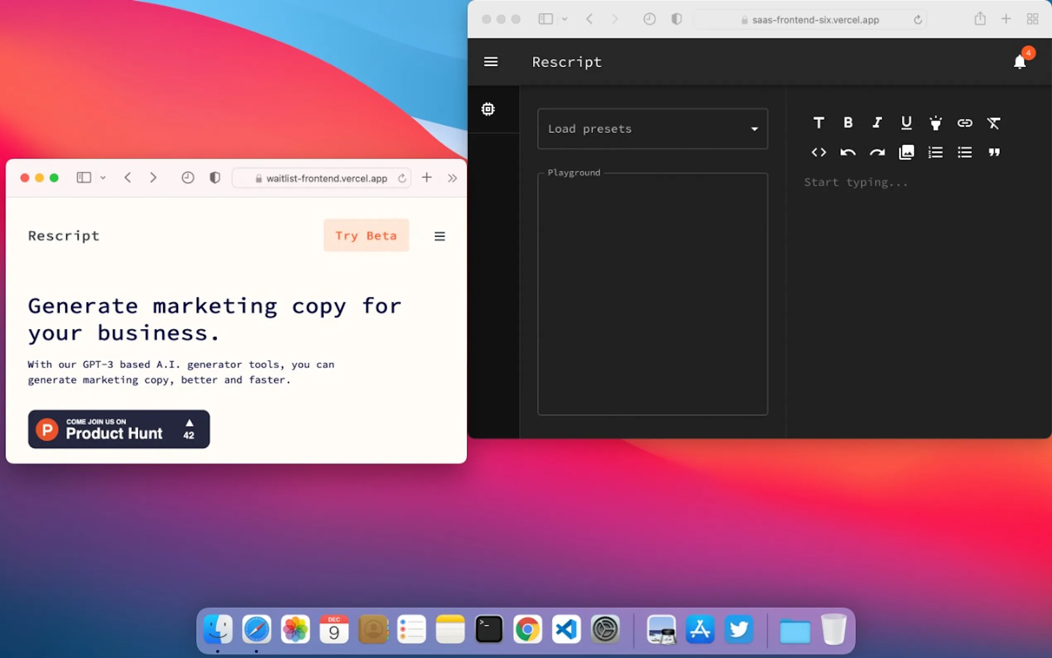Toggle underline formatting in the editor
Screen dimensions: 1052x658
906,123
